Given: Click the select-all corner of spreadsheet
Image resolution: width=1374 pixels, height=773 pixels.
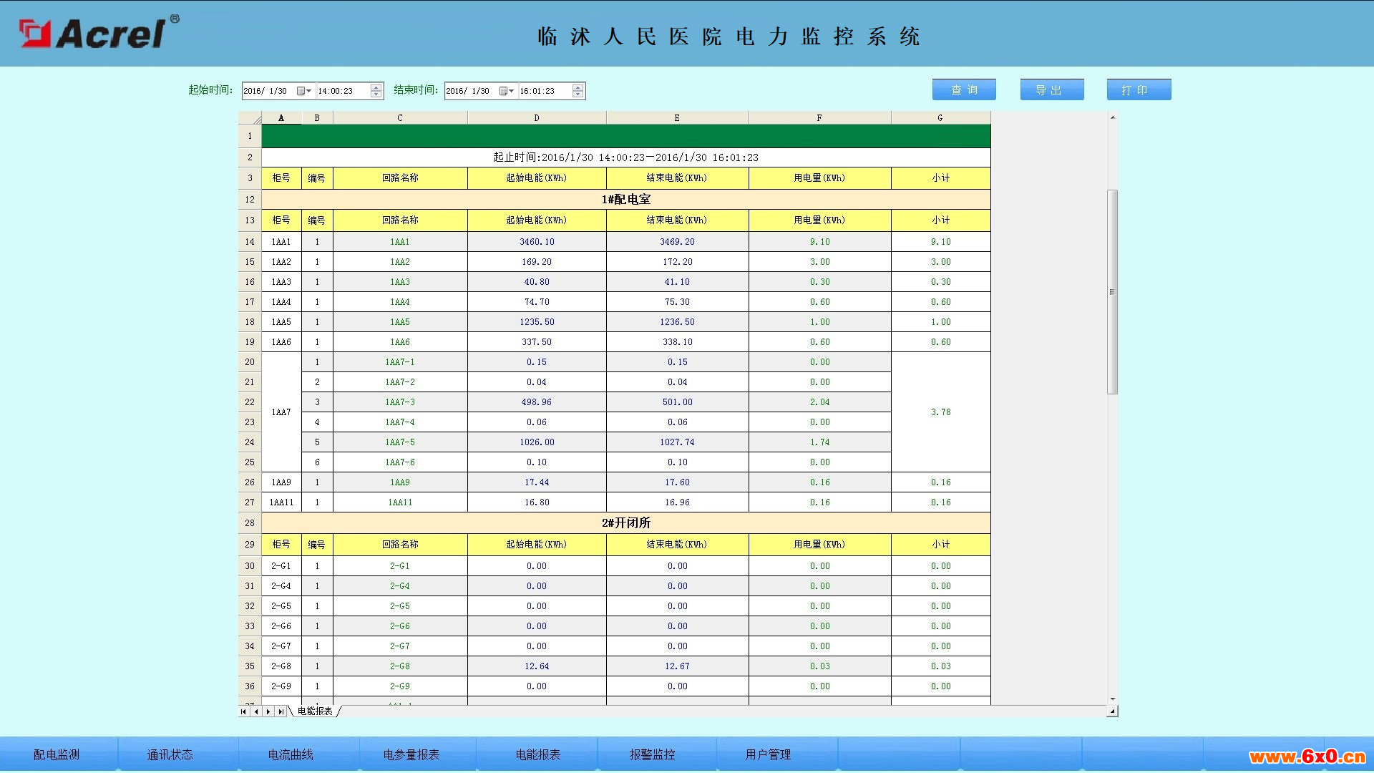Looking at the screenshot, I should [x=250, y=118].
